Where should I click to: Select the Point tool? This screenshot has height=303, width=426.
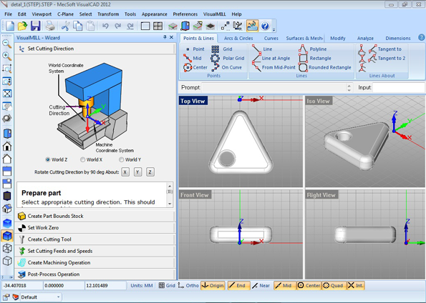click(195, 49)
